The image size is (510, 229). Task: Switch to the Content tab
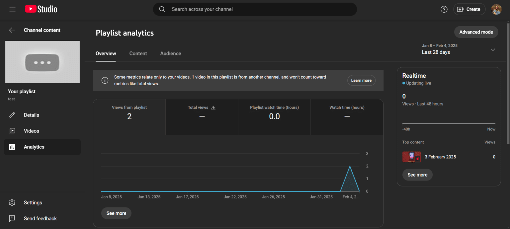coord(138,53)
